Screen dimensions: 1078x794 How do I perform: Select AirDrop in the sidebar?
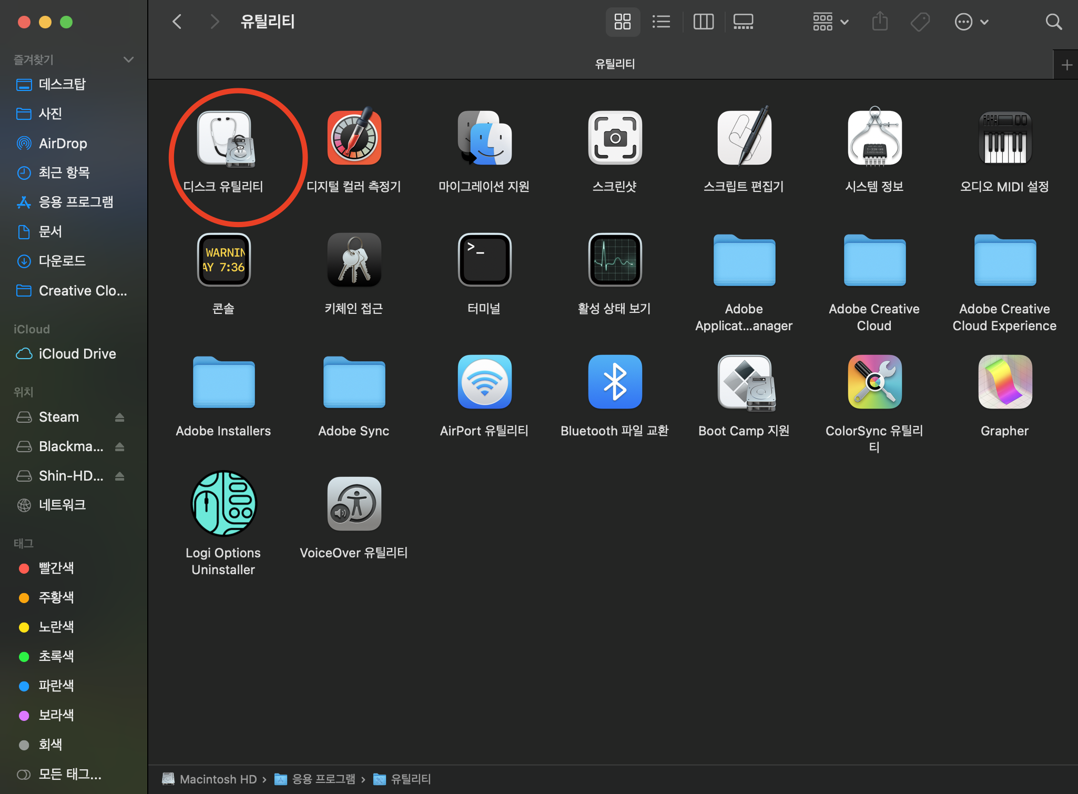click(x=63, y=143)
